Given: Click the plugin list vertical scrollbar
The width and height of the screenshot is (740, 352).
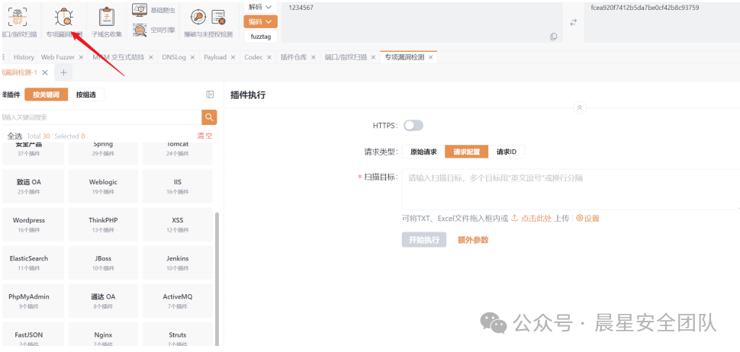Looking at the screenshot, I should point(217,274).
